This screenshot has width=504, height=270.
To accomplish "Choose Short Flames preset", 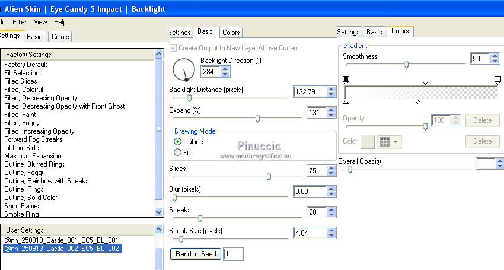I will (23, 206).
